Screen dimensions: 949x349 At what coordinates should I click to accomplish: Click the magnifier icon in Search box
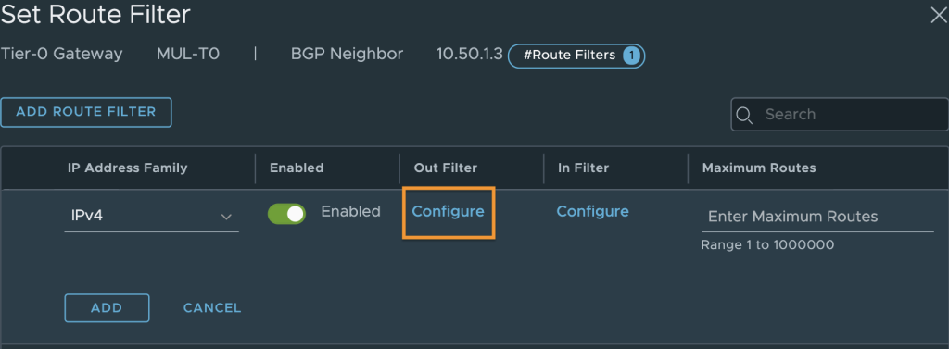(744, 115)
